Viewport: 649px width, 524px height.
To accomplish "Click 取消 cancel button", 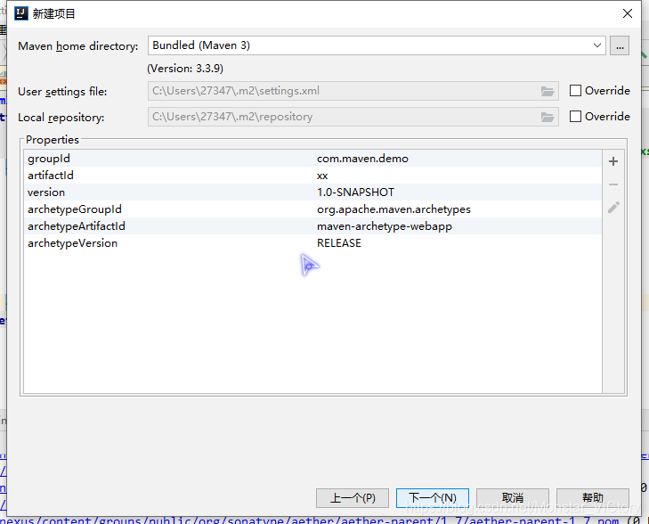I will pos(513,497).
